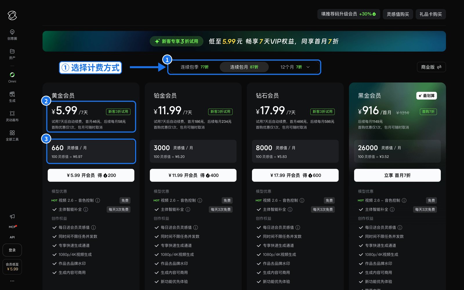
Task: Click 立享 首月7折 button
Action: (397, 175)
